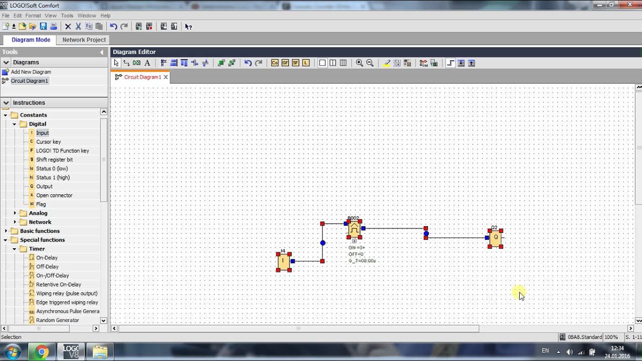Expand the Analog folder
Image resolution: width=642 pixels, height=361 pixels.
coord(15,214)
